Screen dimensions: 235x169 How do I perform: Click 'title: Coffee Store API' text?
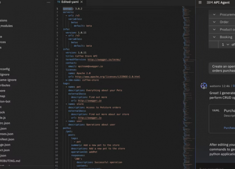(81, 56)
